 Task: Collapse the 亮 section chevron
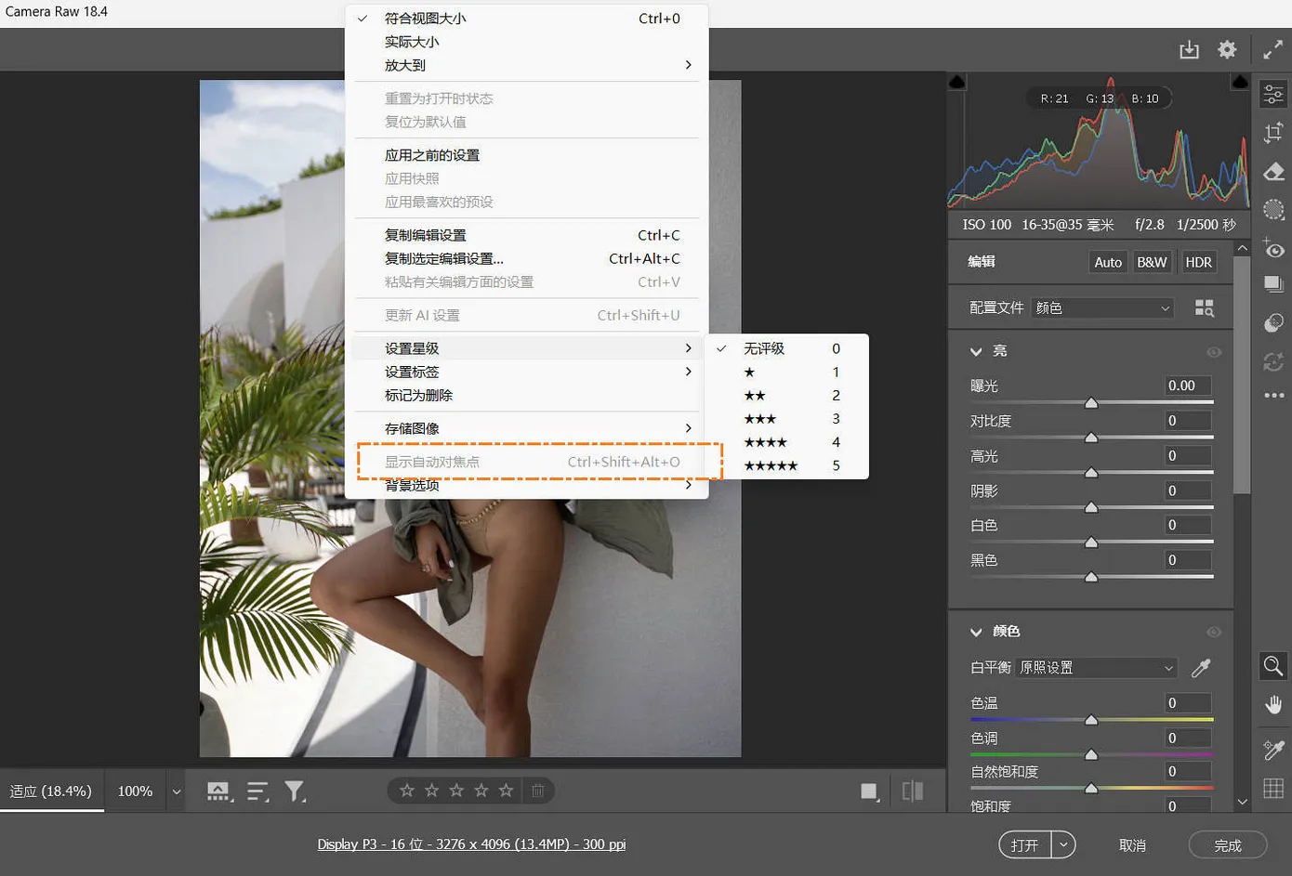(x=976, y=352)
